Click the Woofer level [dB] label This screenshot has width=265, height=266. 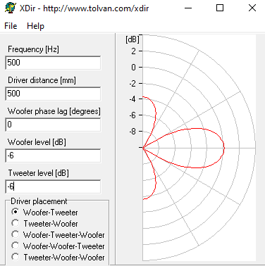[x=37, y=142]
